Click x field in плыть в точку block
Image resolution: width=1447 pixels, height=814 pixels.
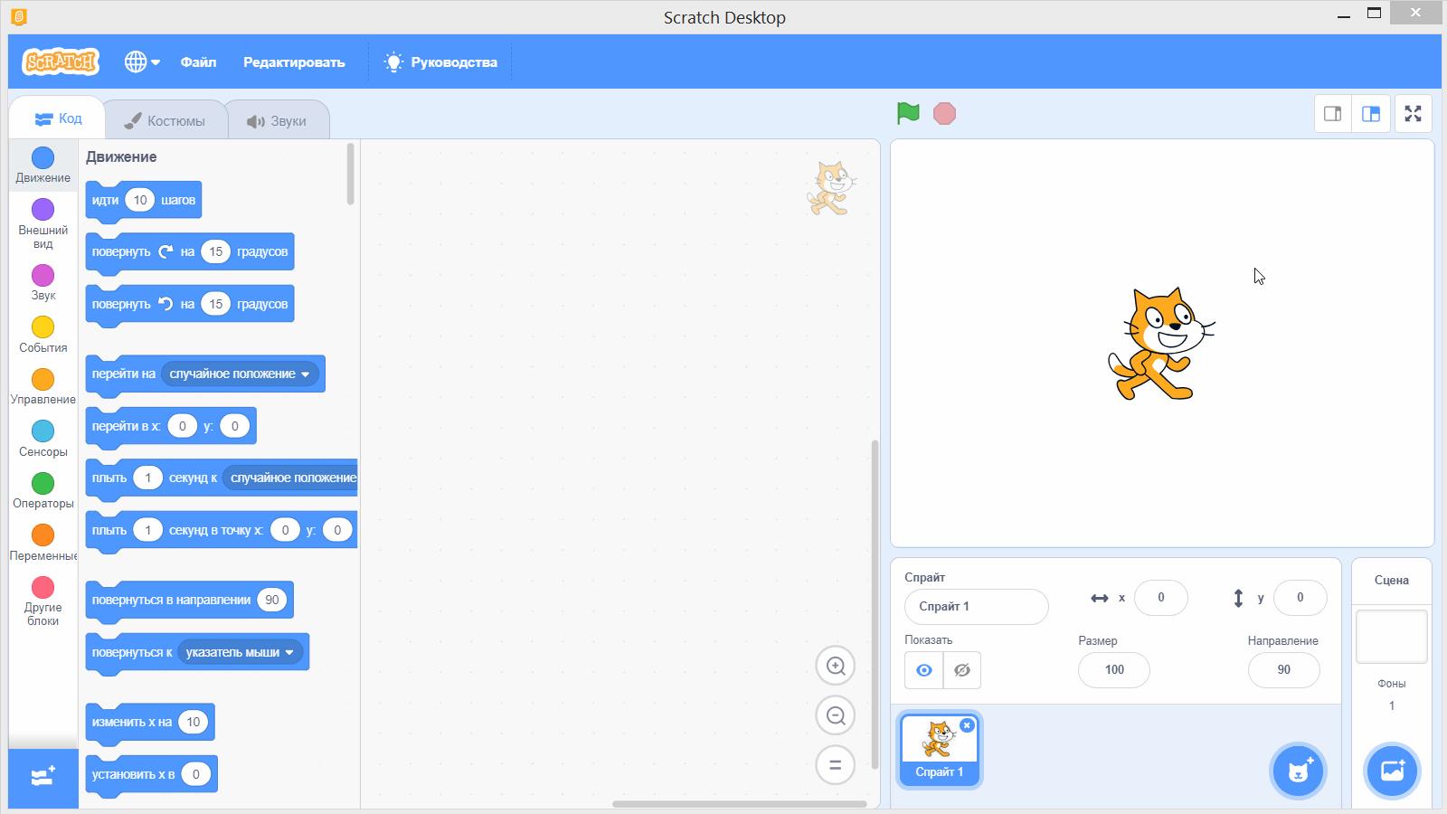285,530
